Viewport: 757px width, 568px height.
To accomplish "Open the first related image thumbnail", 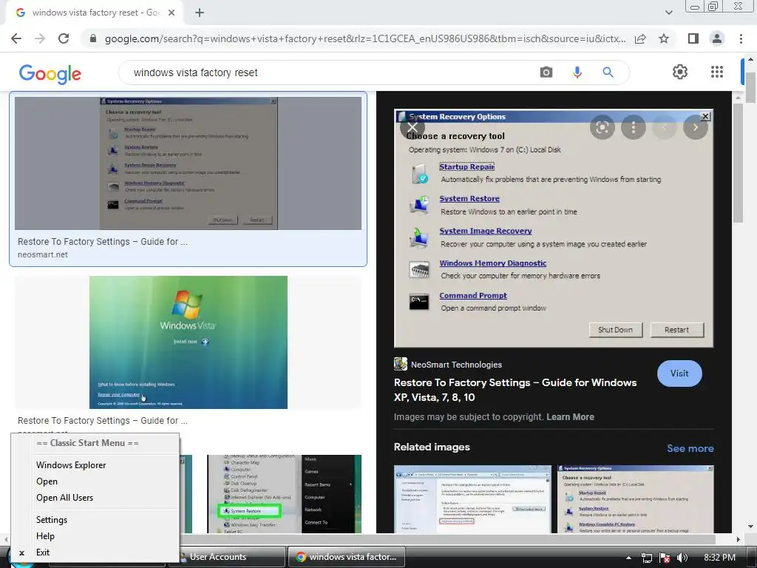I will [x=472, y=499].
